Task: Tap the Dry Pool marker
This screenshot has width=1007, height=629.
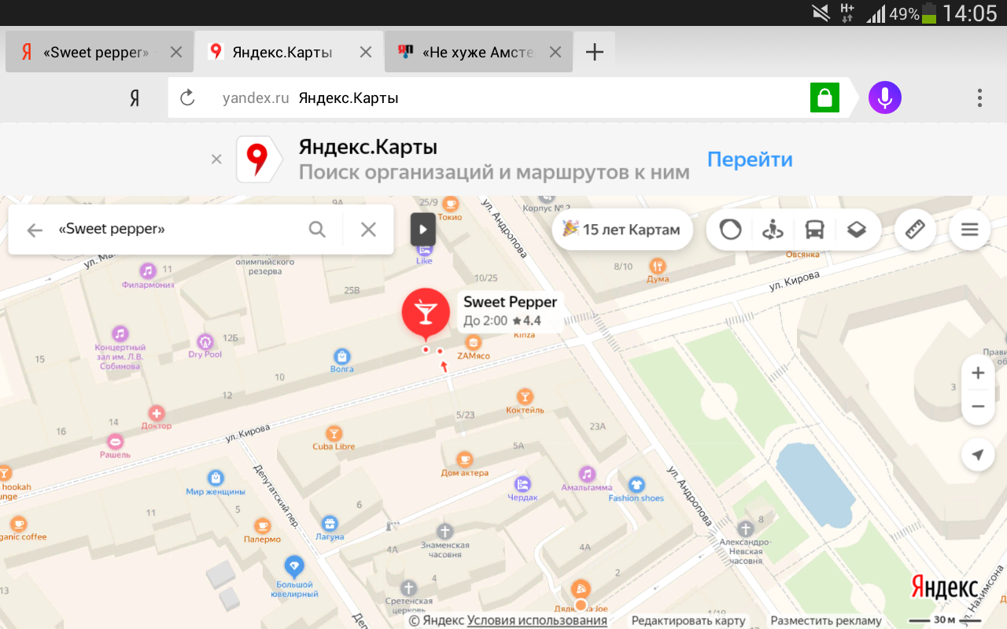Action: [205, 342]
